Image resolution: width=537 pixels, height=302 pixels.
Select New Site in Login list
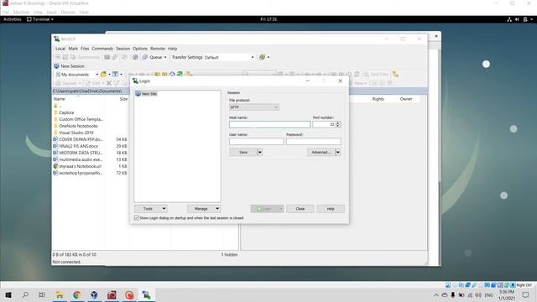(146, 94)
